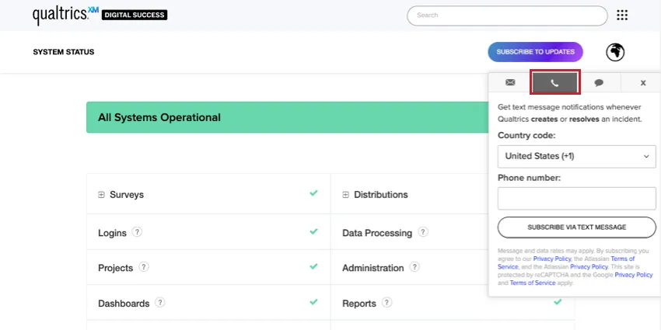Expand the Surveys component group
The image size is (661, 330).
click(x=101, y=195)
